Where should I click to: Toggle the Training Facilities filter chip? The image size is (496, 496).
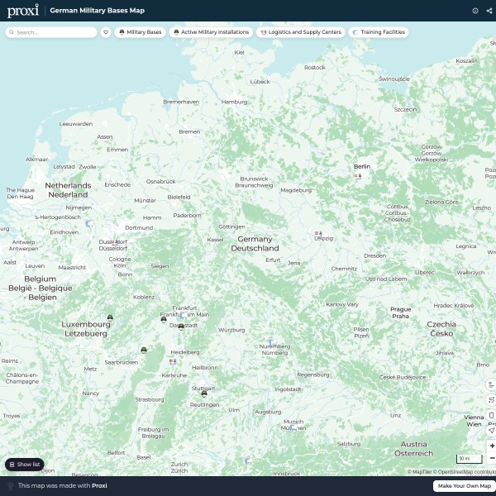[x=379, y=32]
